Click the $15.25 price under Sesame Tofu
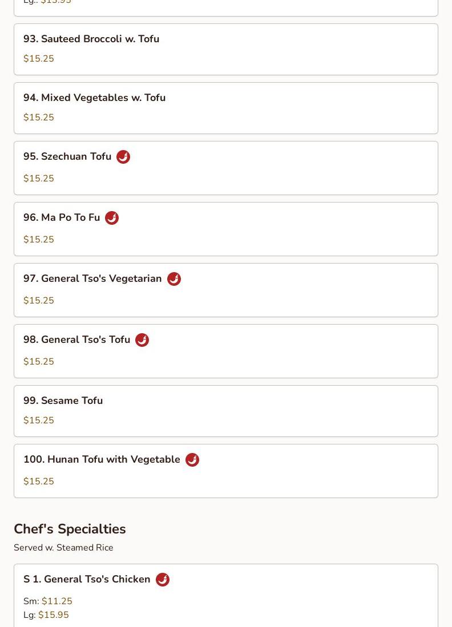 39,420
